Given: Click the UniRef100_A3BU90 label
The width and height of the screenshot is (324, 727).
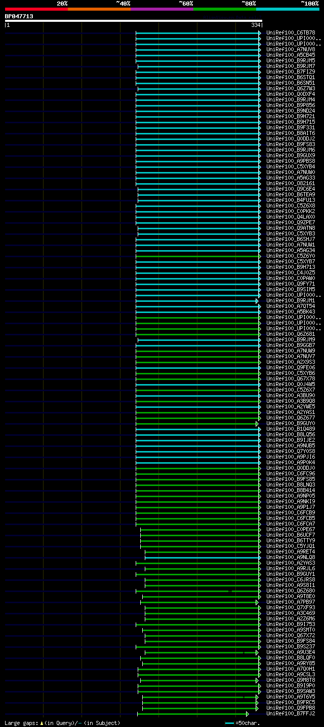Looking at the screenshot, I should (x=291, y=396).
